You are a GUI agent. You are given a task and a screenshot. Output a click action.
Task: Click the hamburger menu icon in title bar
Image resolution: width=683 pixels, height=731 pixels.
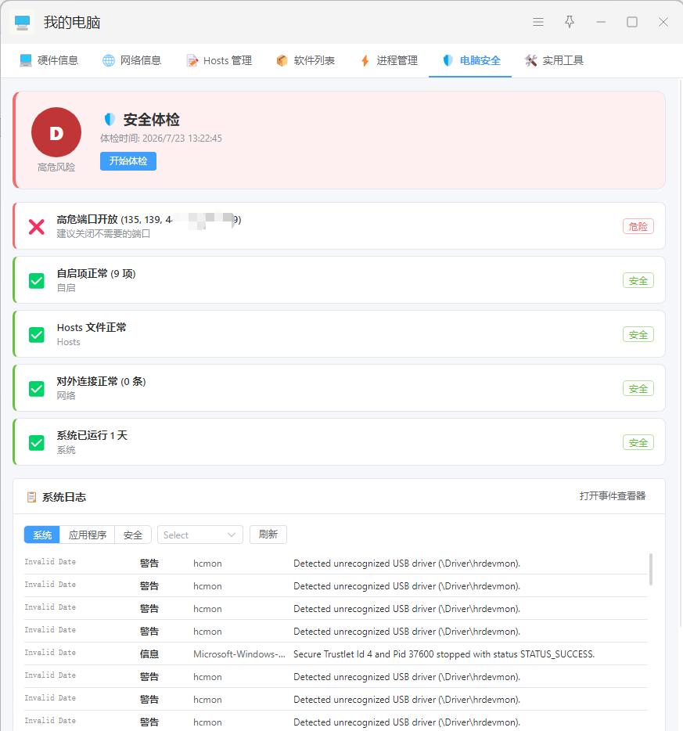538,22
